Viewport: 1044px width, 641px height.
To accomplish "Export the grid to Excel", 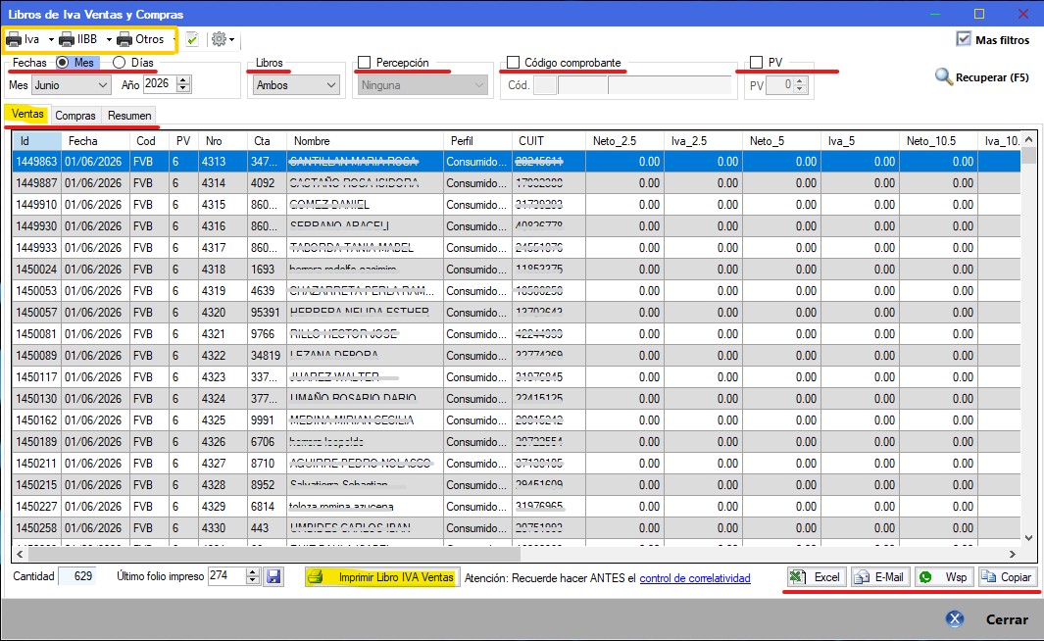I will pyautogui.click(x=817, y=577).
